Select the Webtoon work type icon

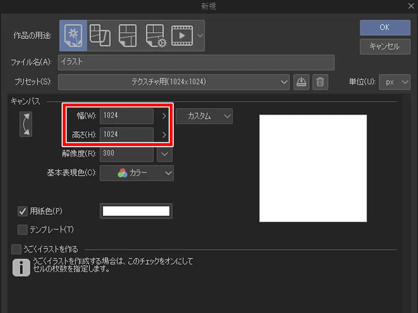click(x=100, y=35)
